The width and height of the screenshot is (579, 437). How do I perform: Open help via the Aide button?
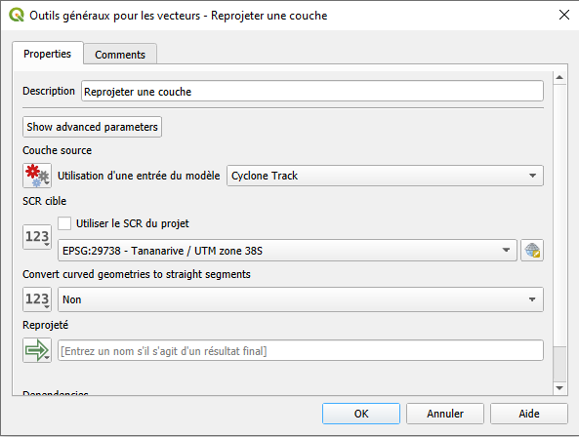pos(529,414)
